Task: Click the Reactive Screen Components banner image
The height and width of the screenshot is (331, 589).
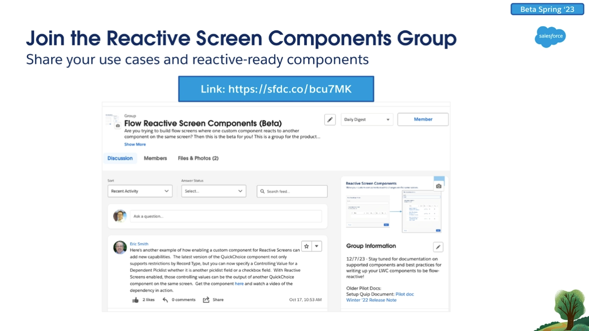Action: click(393, 205)
